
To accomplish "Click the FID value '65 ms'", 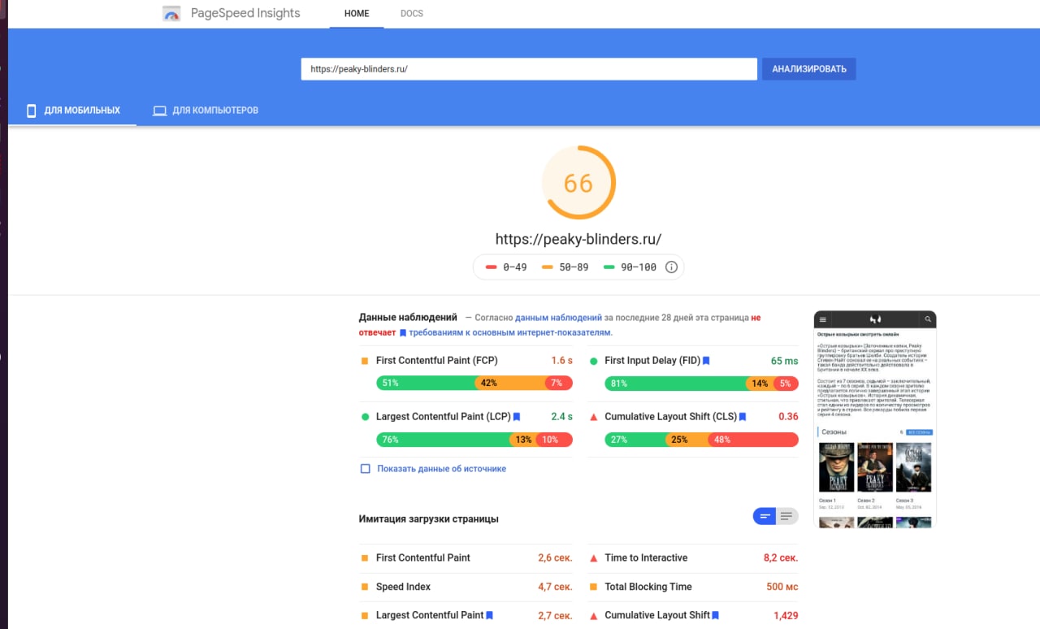I will tap(785, 360).
